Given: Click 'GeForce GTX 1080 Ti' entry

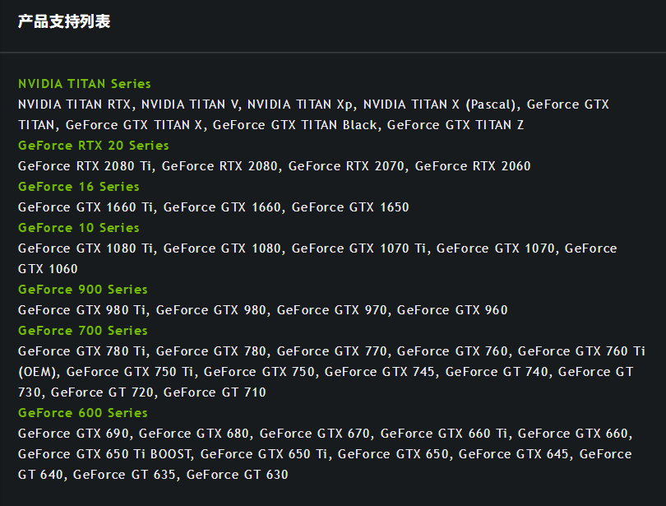Looking at the screenshot, I should point(86,248).
